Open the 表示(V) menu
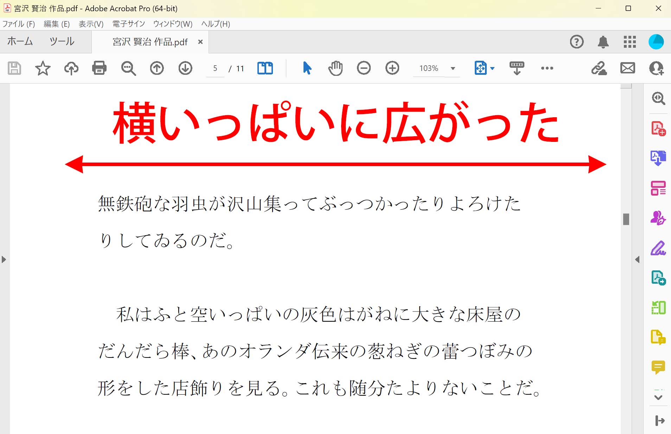The width and height of the screenshot is (671, 434). (x=91, y=24)
